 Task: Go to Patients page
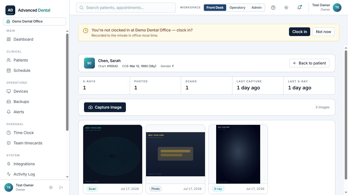tap(33, 60)
